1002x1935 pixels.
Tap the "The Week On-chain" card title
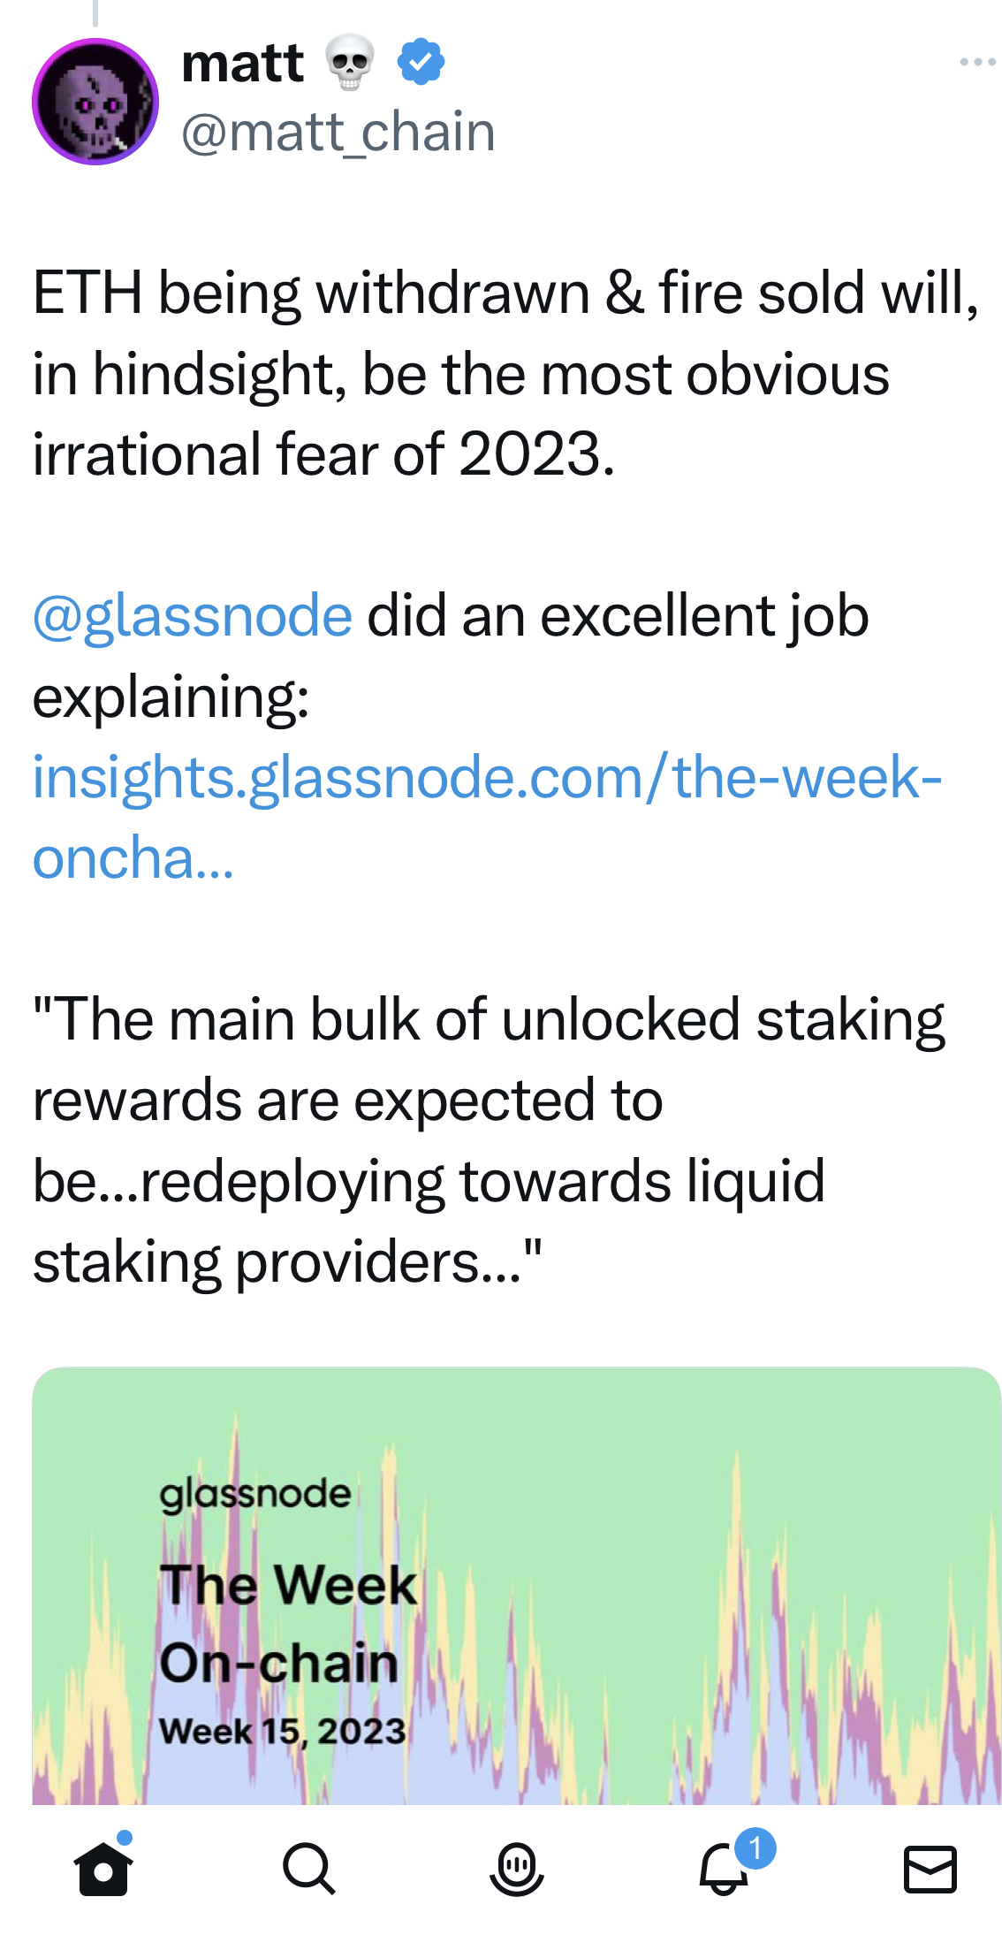coord(287,1623)
